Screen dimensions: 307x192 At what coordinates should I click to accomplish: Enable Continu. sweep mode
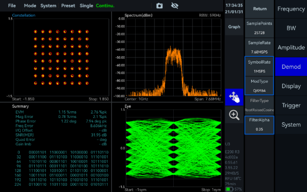105,6
